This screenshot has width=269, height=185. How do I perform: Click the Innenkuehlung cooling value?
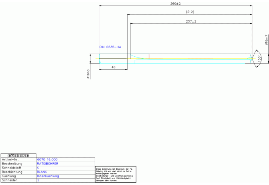(48, 176)
